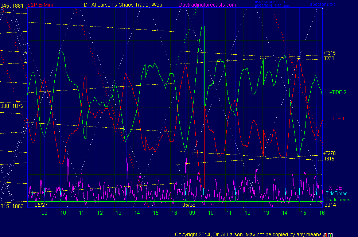This screenshot has width=358, height=237.
Task: Click the green '+TIDE-2' legend label
Action: pos(338,92)
